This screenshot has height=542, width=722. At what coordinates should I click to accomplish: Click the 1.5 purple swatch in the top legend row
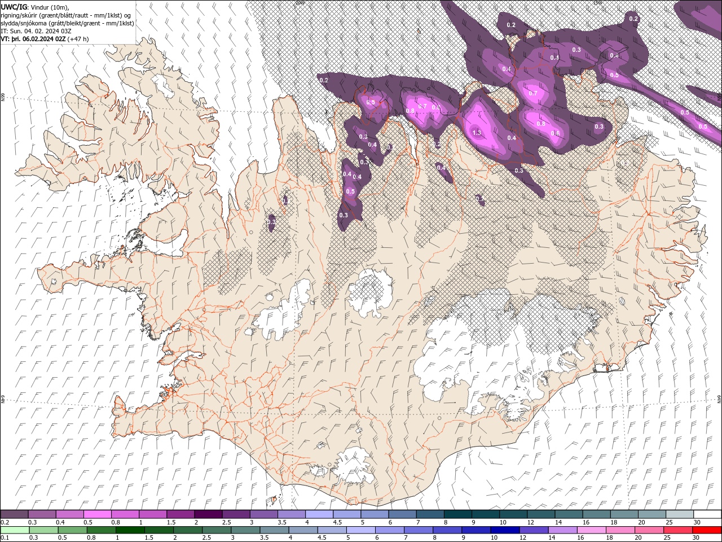[180, 514]
